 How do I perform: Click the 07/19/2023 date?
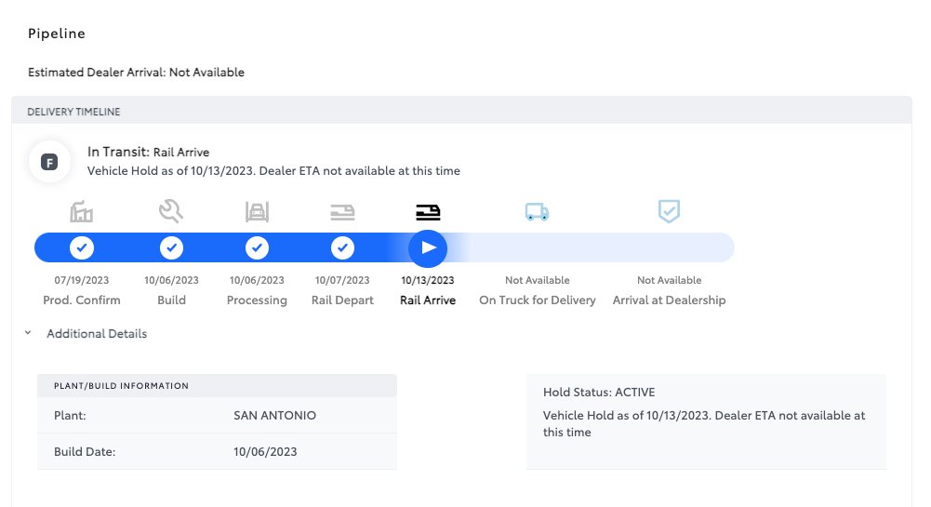(81, 280)
